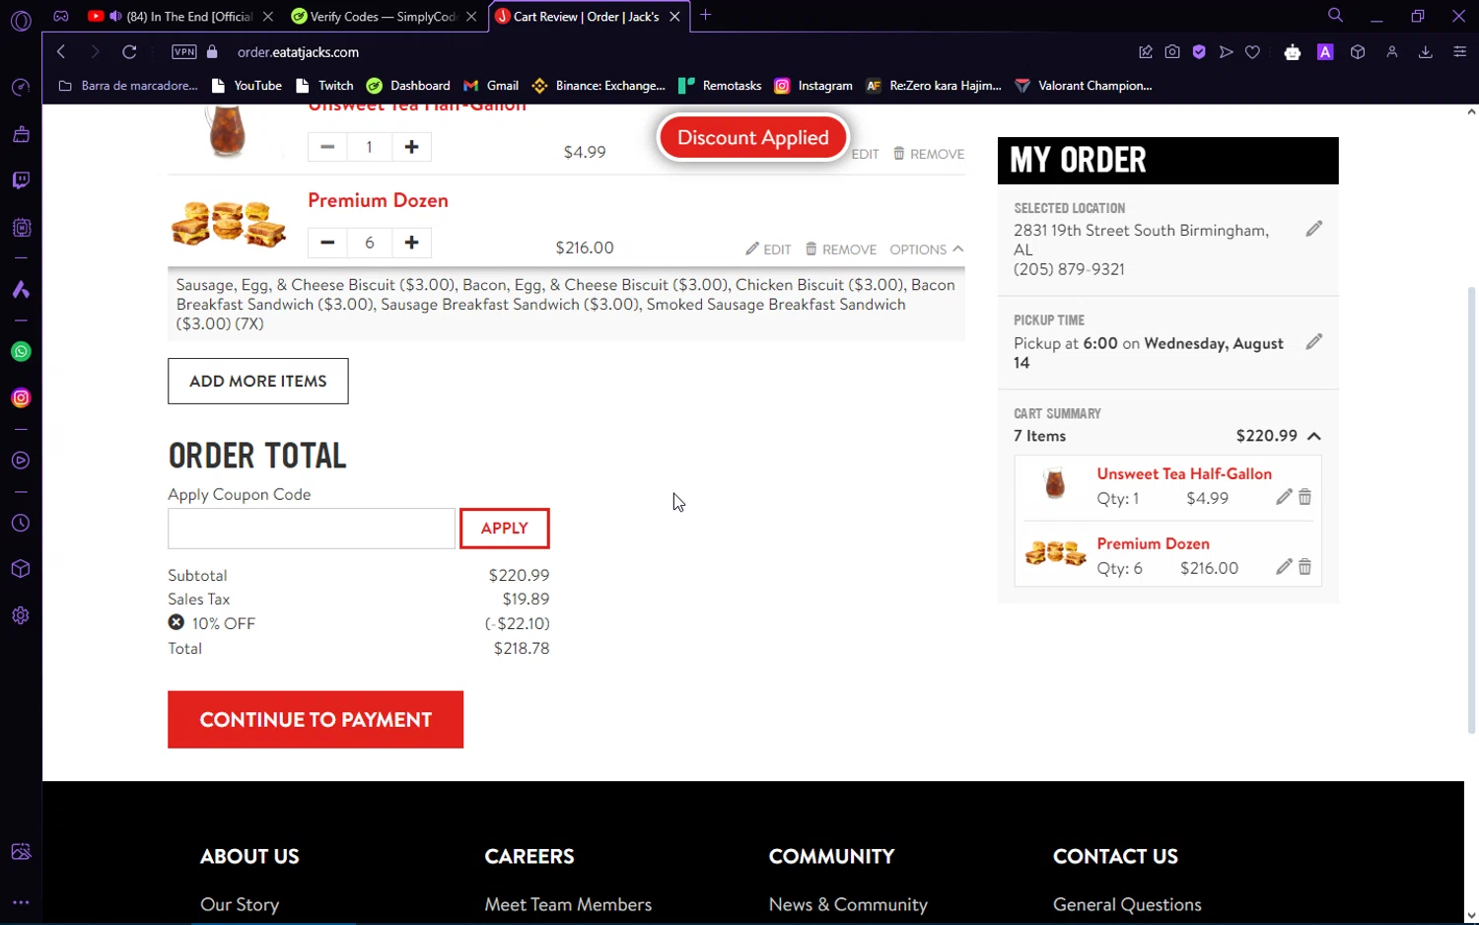
Task: Delete Premium Dozen from cart summary
Action: point(1304,567)
